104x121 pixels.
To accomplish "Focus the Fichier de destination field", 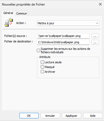I will [63, 42].
